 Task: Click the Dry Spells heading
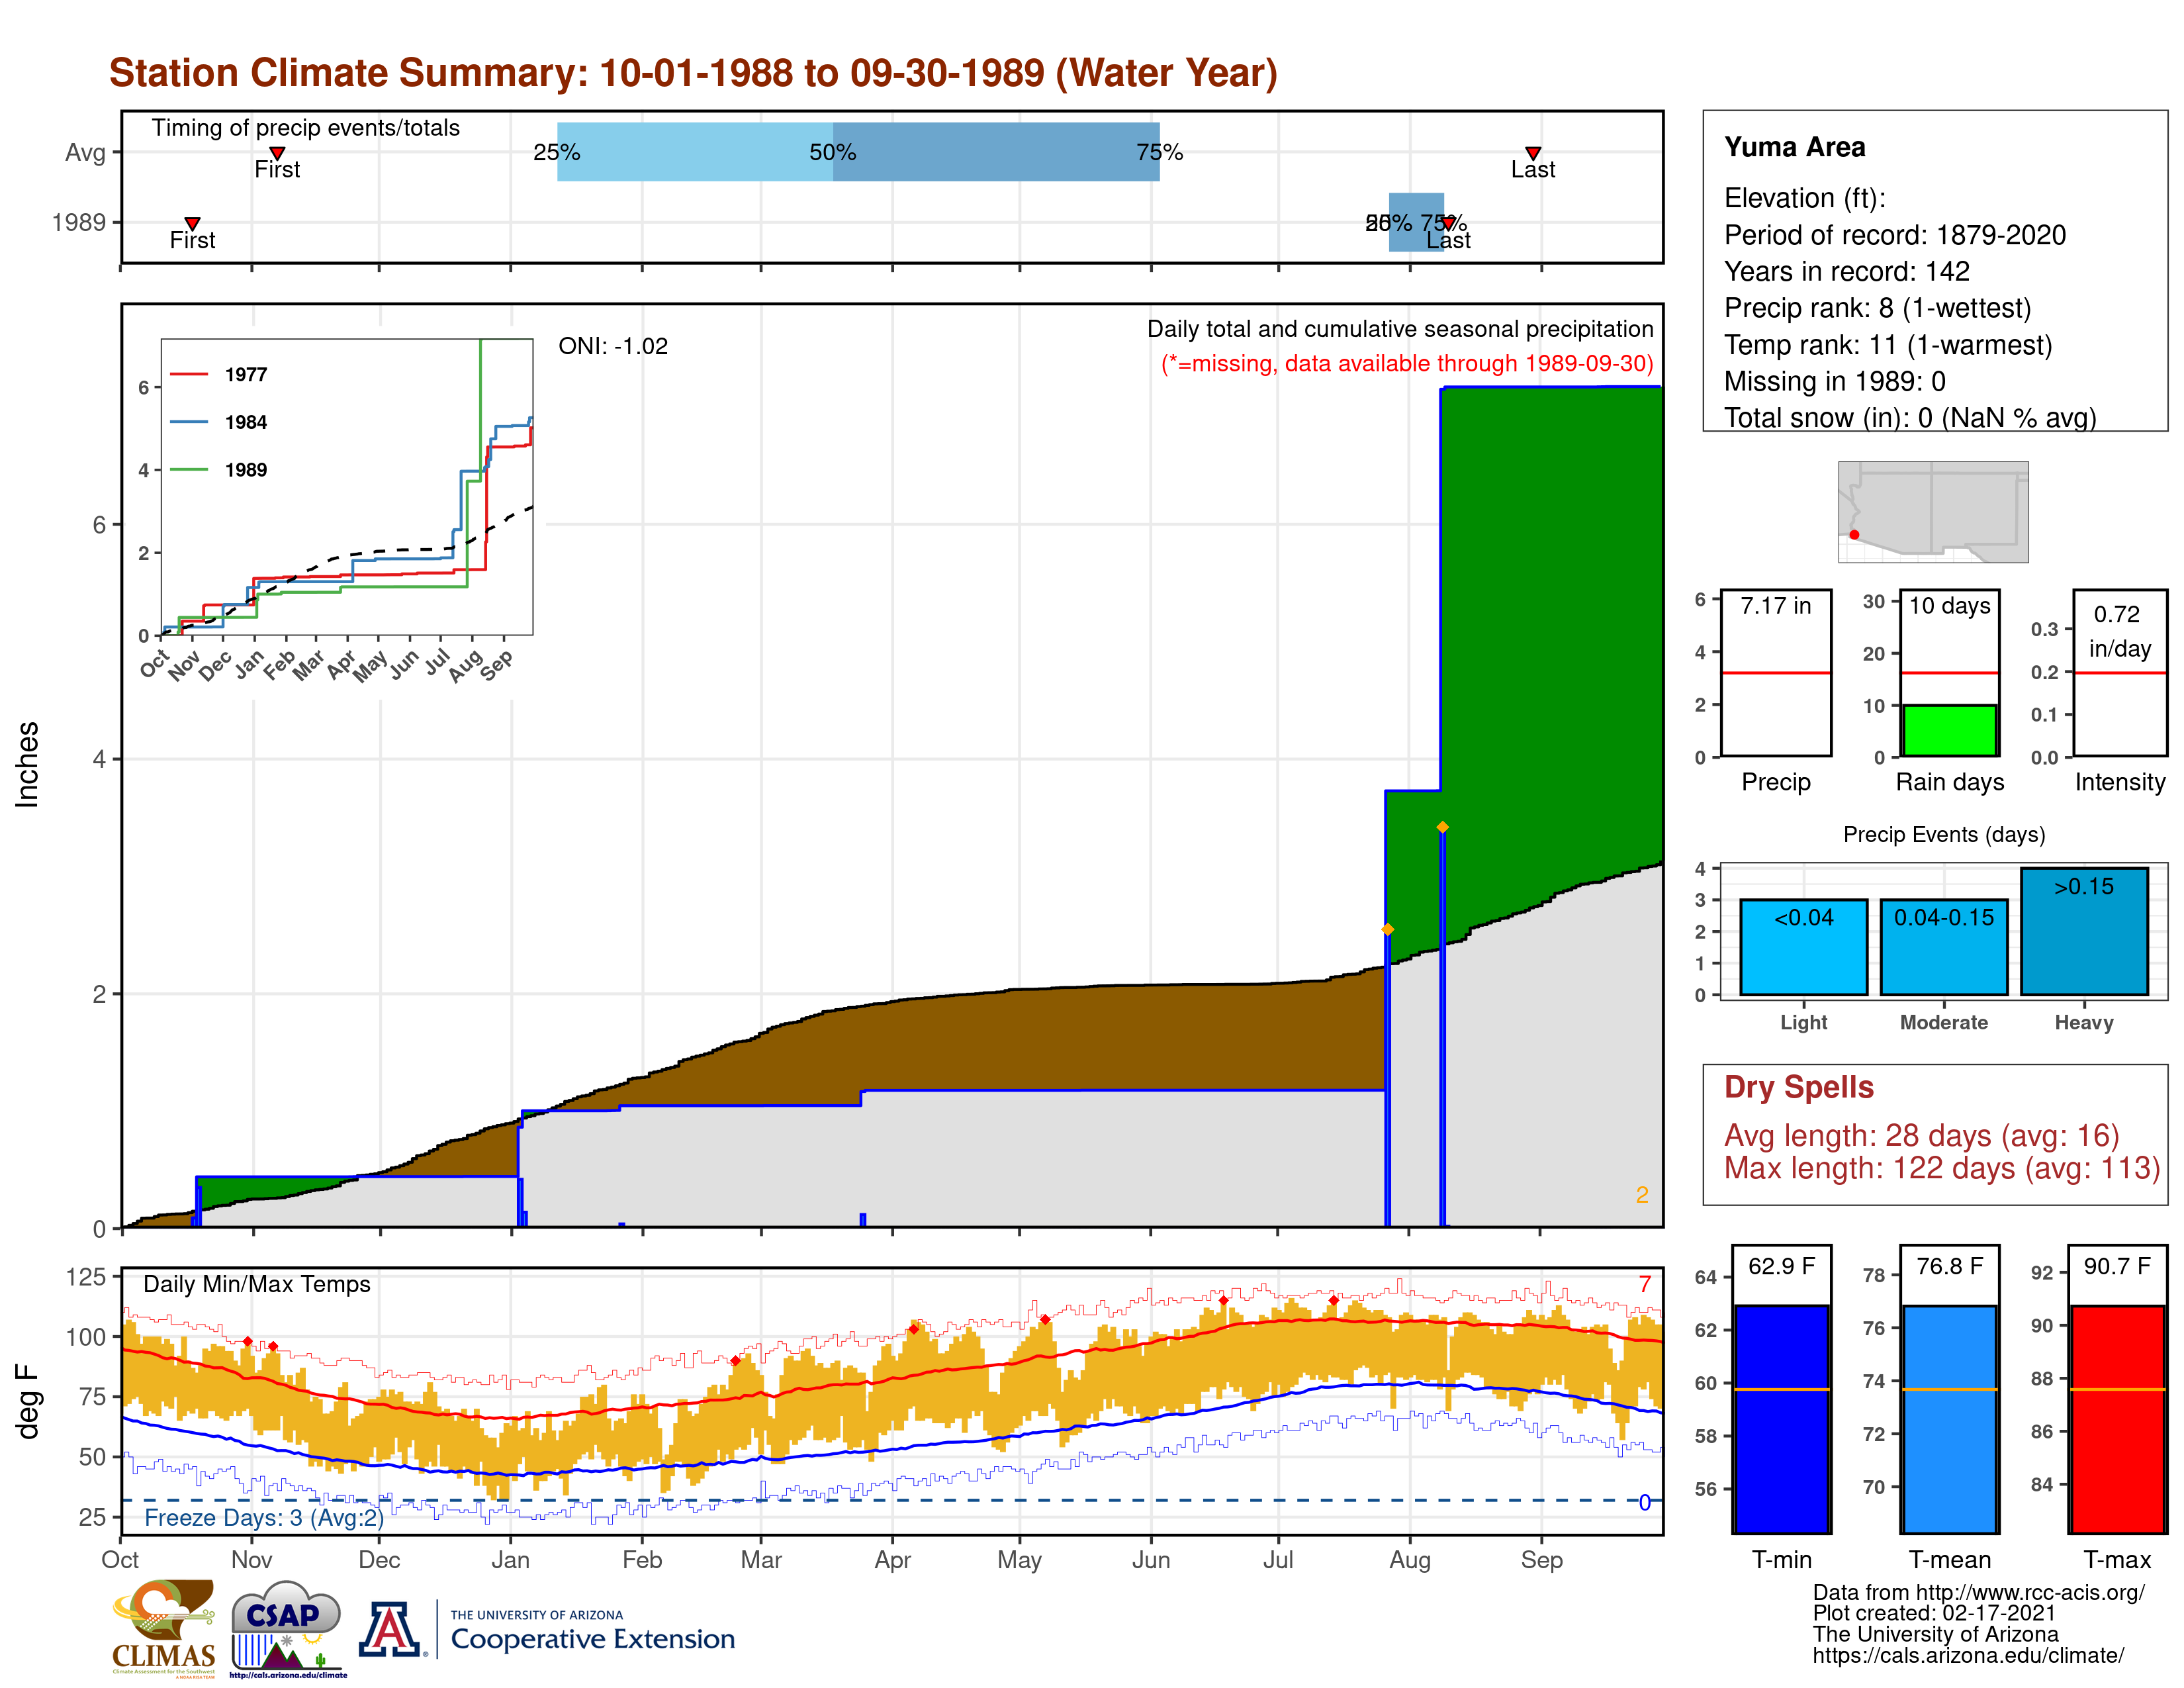click(1799, 1087)
